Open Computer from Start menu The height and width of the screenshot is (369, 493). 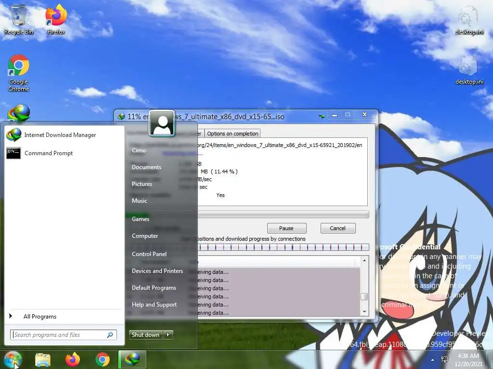pyautogui.click(x=144, y=235)
